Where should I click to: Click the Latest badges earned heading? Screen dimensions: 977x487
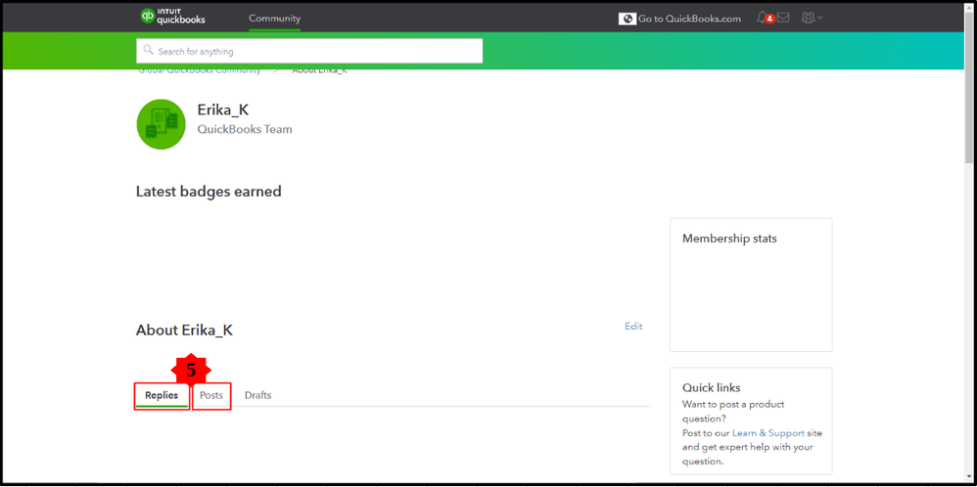point(209,192)
